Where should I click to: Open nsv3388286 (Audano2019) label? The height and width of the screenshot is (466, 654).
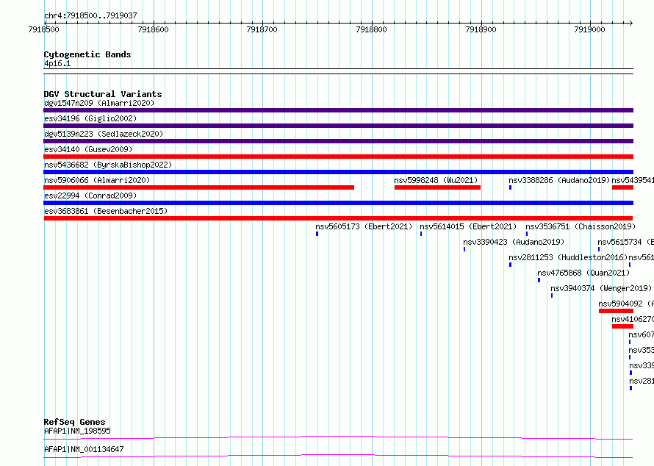click(x=559, y=180)
